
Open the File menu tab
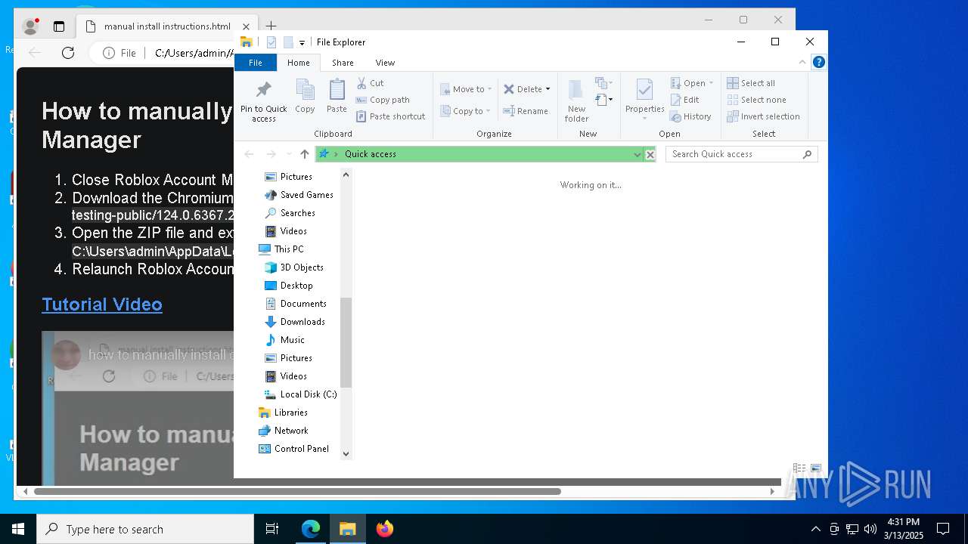coord(256,63)
